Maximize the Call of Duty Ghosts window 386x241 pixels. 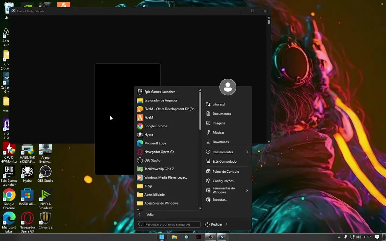252,11
